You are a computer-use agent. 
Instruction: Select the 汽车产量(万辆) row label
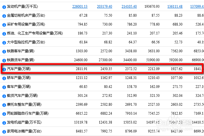pos(19,69)
